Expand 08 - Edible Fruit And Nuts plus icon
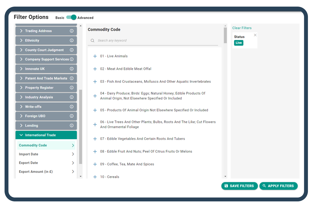The image size is (313, 208). 95,152
